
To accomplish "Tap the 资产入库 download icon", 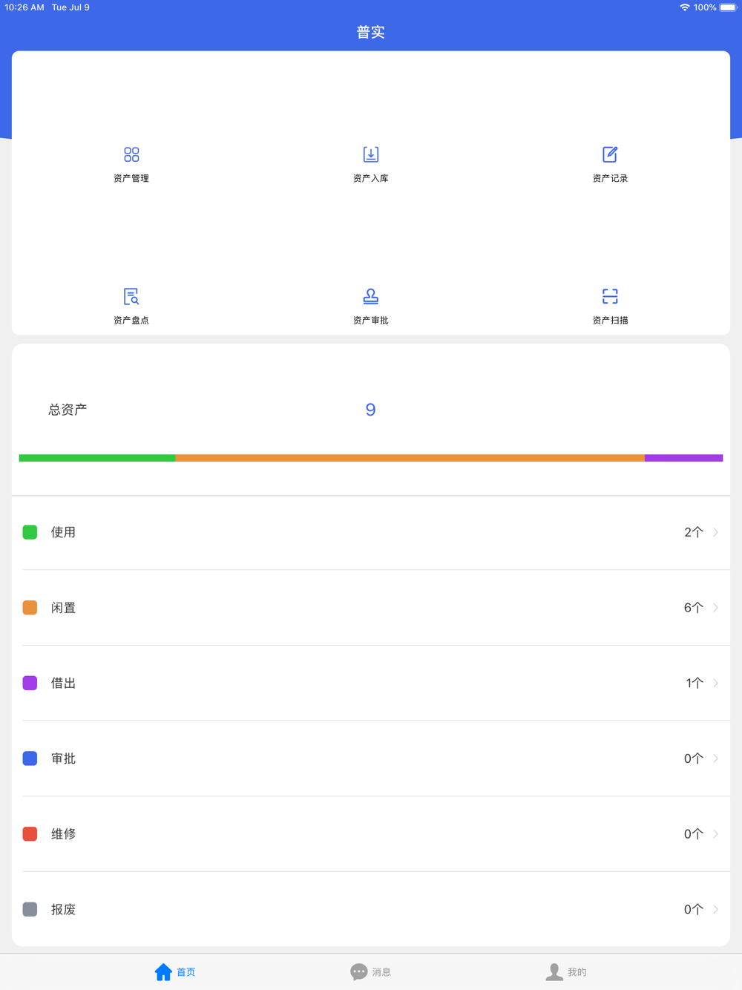I will click(371, 154).
